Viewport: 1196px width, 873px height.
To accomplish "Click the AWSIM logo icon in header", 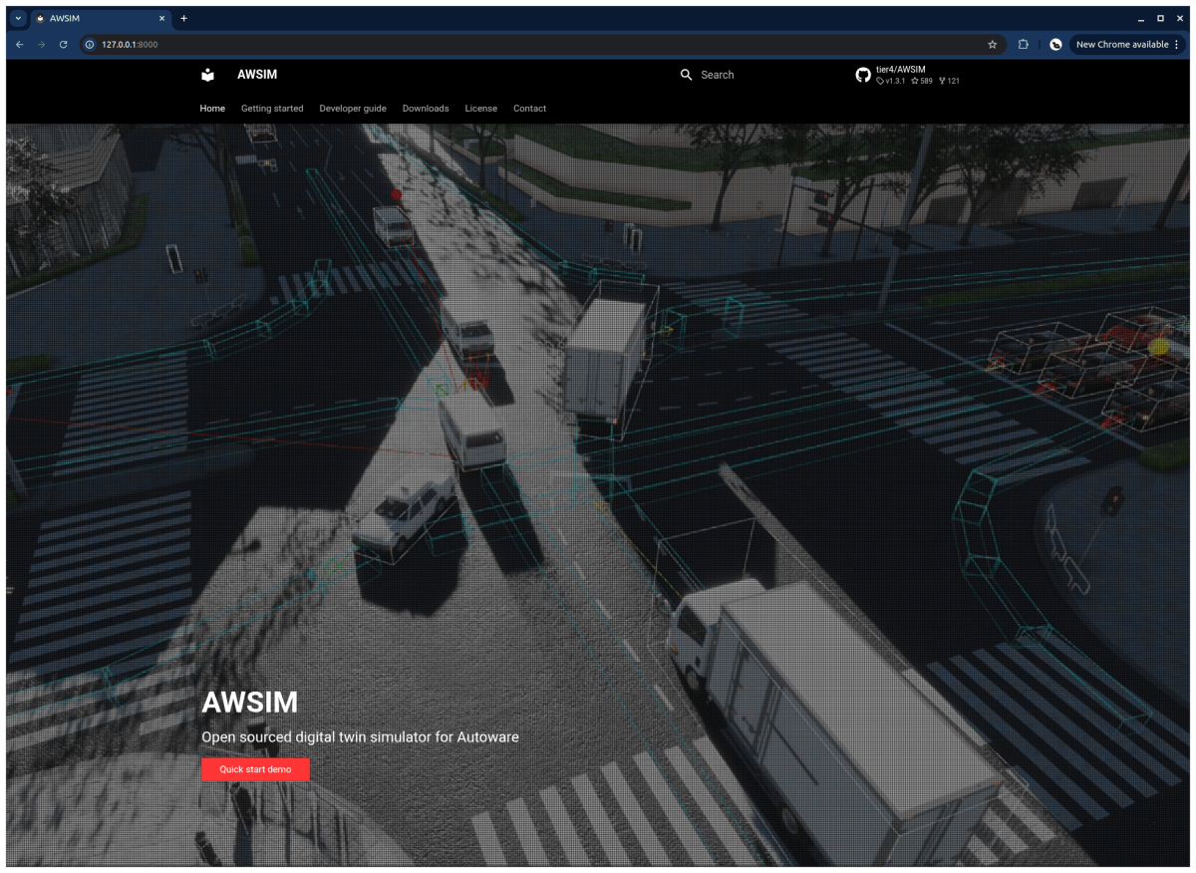I will [207, 75].
